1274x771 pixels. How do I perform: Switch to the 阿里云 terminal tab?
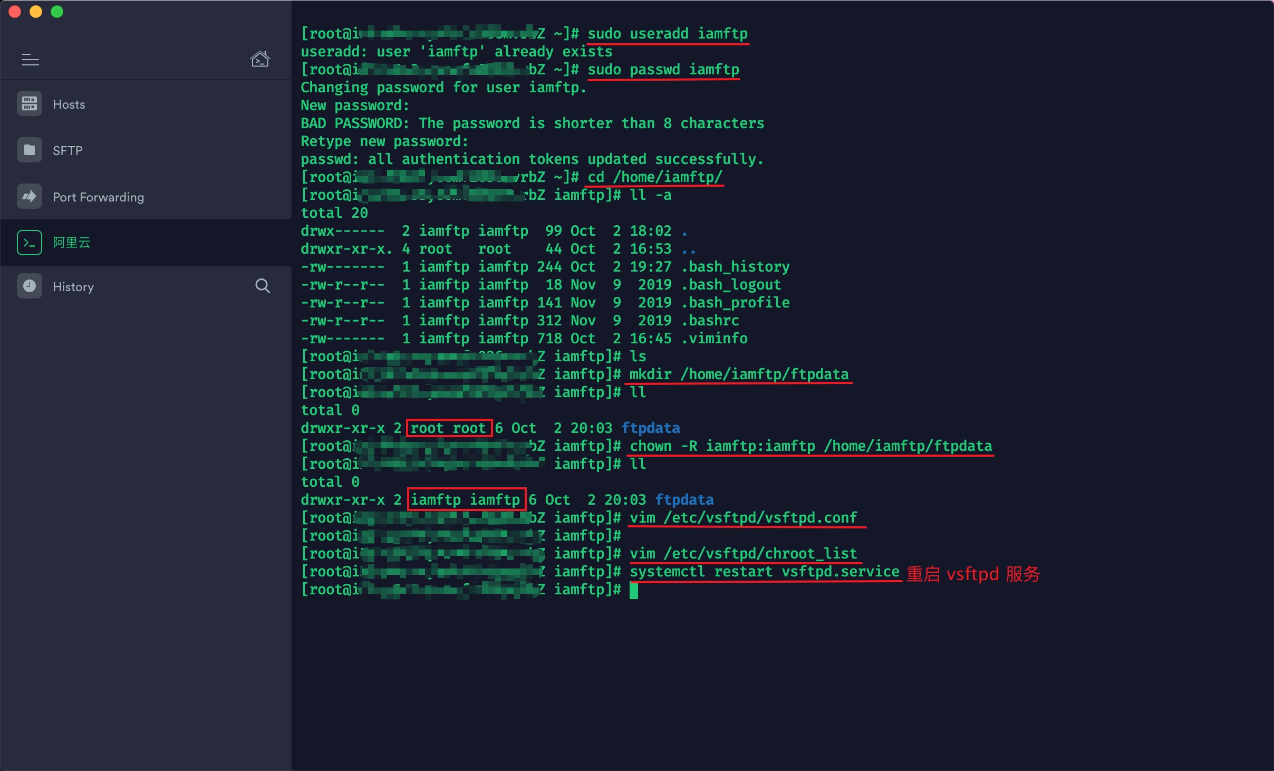tap(72, 243)
